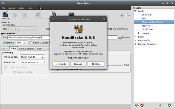This screenshot has height=109, width=175.
Task: Expand the Basic presets group arrow
Action: (135, 37)
